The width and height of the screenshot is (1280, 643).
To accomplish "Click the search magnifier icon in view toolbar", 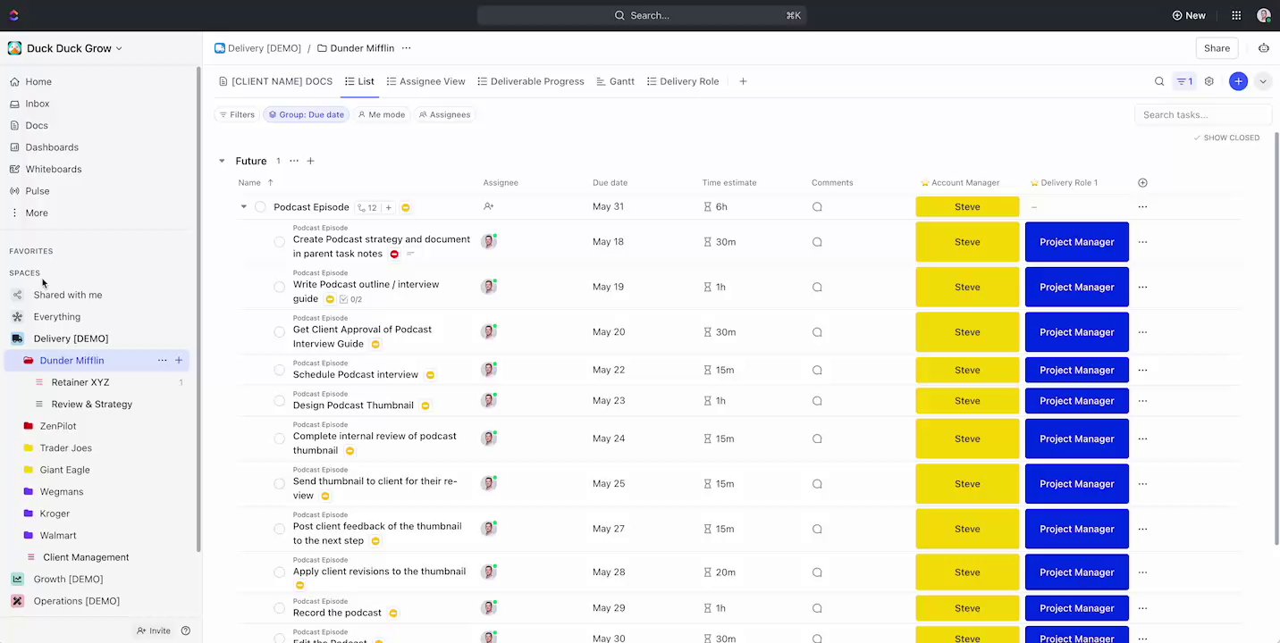I will coord(1159,81).
